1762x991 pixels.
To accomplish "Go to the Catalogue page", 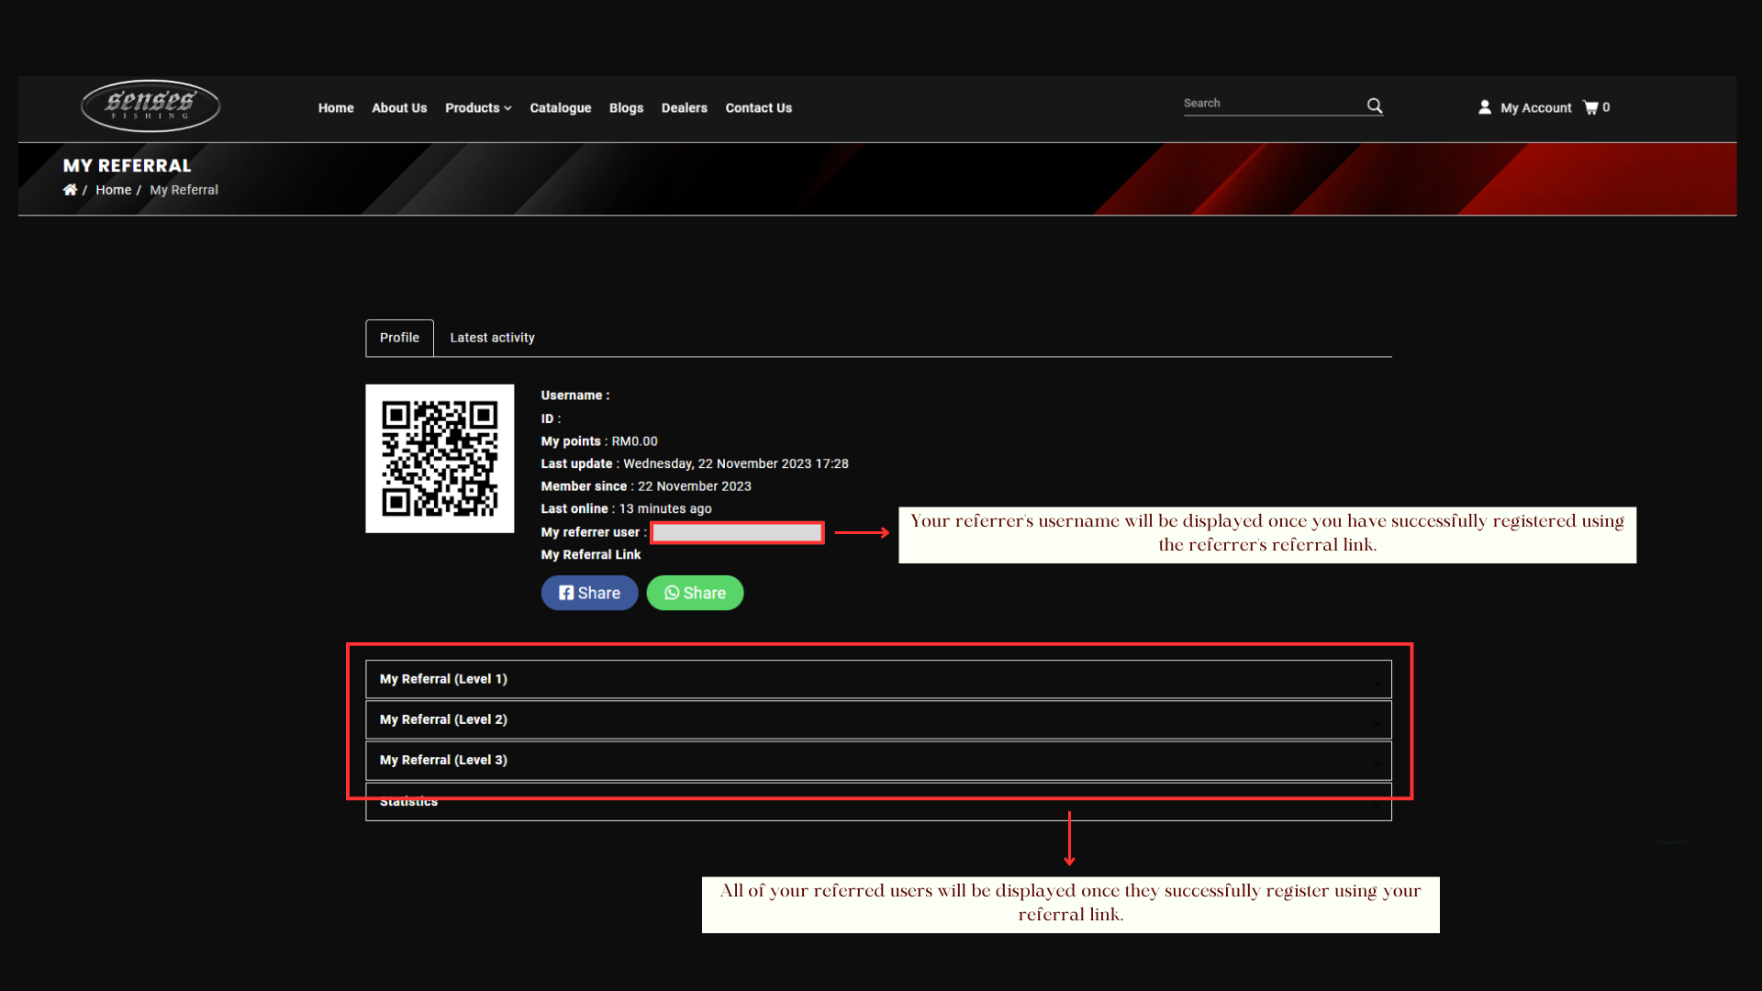I will [x=560, y=108].
